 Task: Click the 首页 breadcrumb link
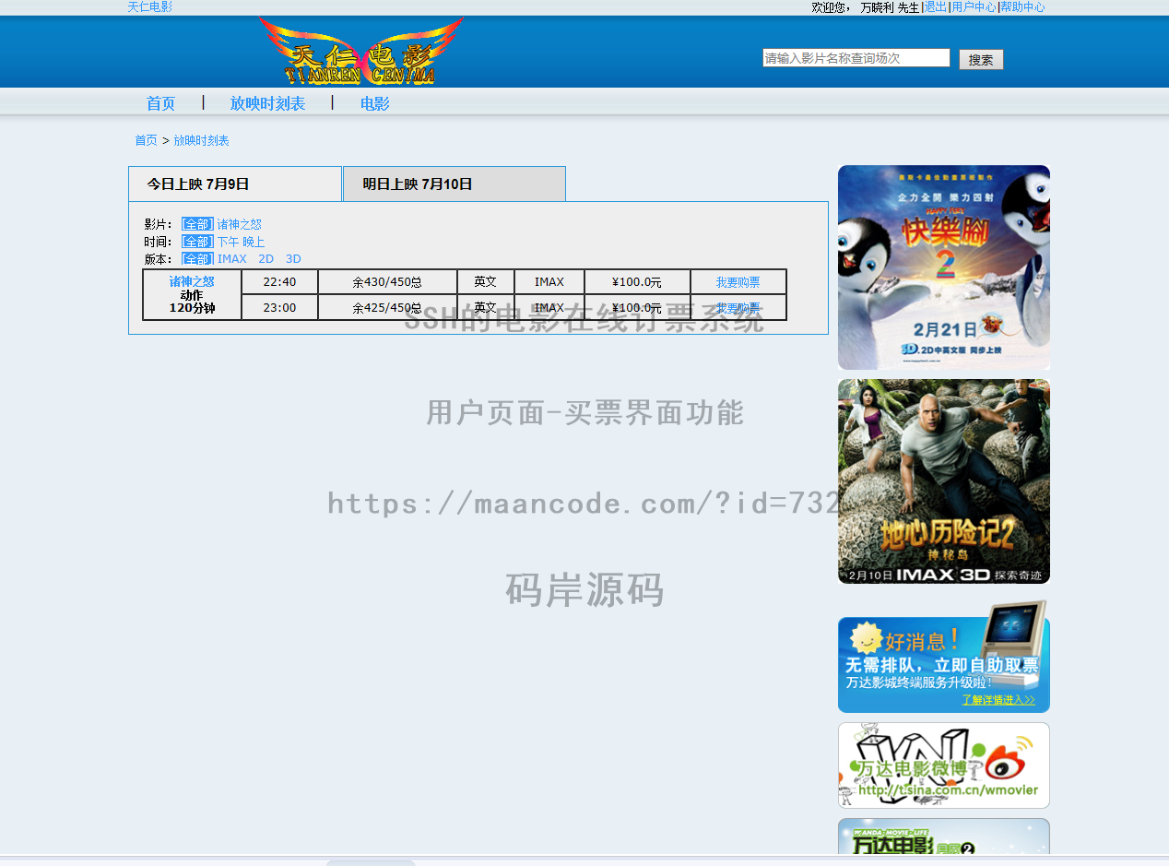point(146,140)
